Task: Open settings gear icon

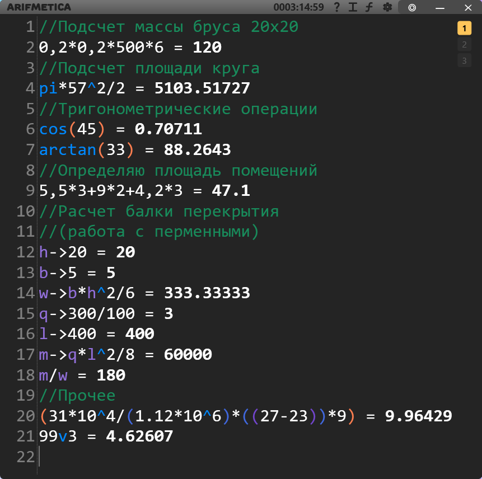Action: coord(387,7)
